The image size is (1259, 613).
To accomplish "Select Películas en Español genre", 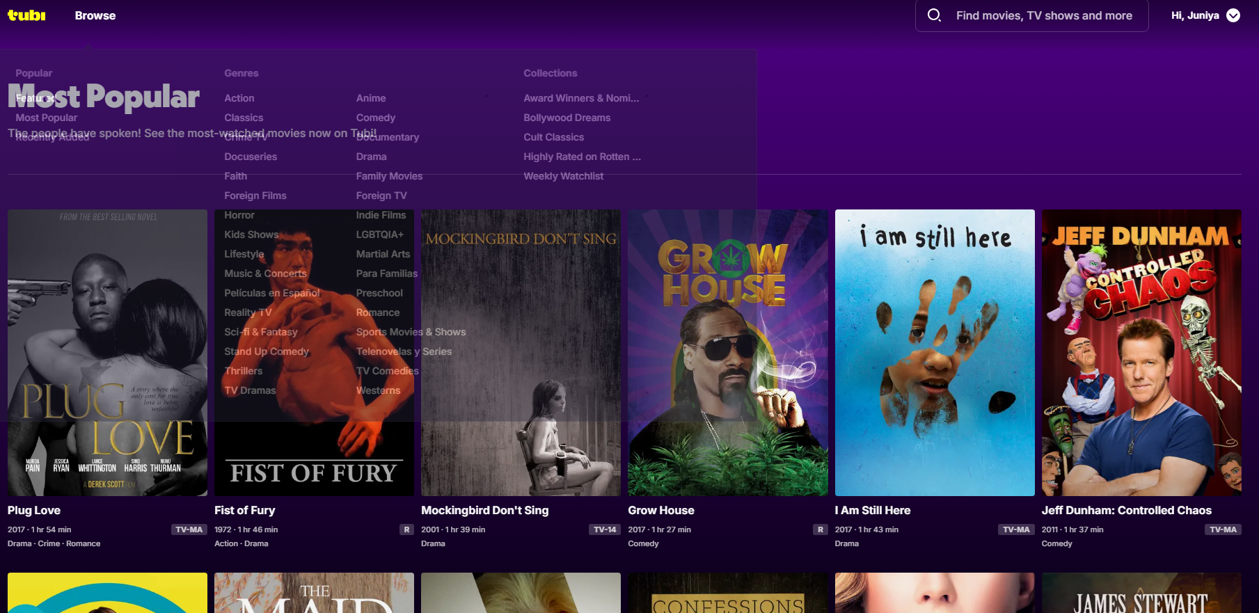I will coord(272,293).
